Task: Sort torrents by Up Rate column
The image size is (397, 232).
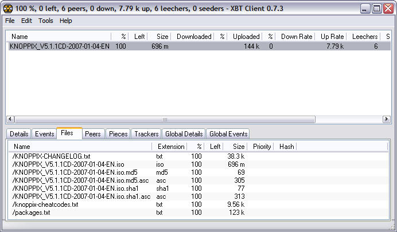Action: pos(331,37)
